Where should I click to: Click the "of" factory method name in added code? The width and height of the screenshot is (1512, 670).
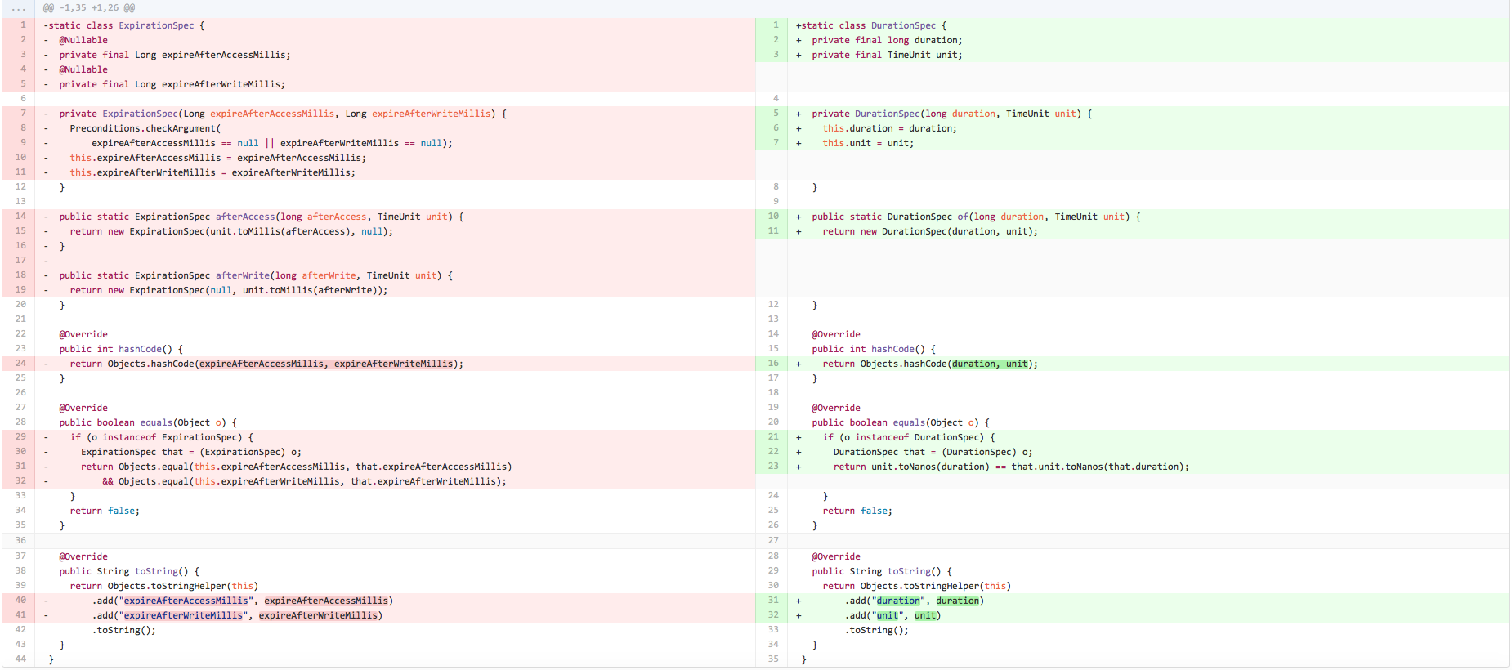(963, 217)
